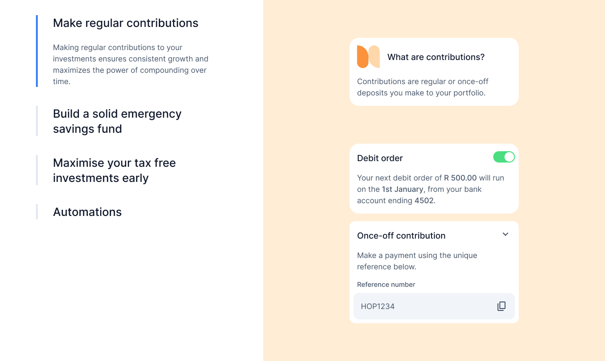Collapse the Once-off contribution section
This screenshot has width=605, height=361.
pyautogui.click(x=505, y=234)
